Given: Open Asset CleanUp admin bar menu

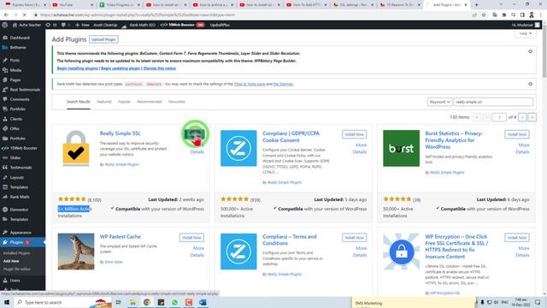Looking at the screenshot, I should [105, 25].
